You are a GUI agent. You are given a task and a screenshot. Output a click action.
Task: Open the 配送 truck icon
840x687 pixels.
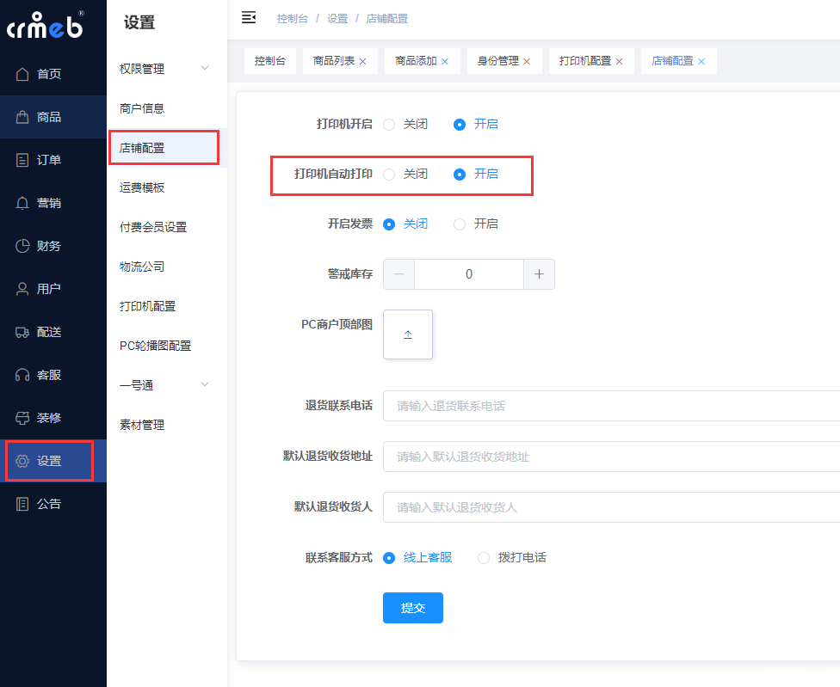(23, 332)
